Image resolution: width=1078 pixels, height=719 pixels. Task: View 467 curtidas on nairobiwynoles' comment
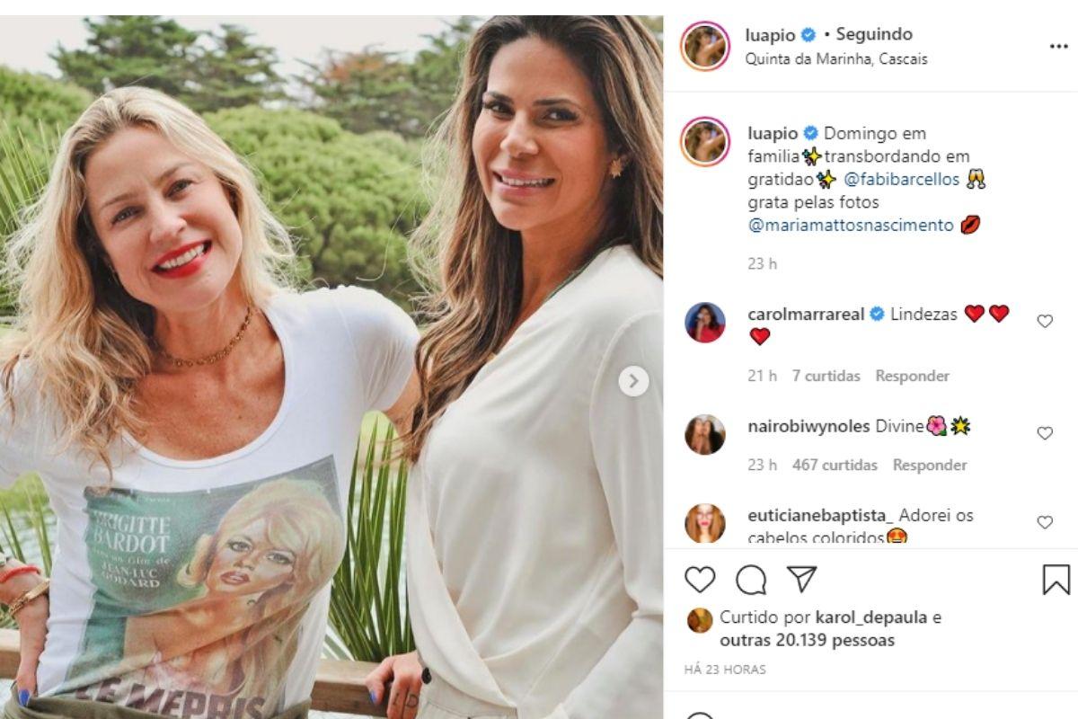coord(835,465)
